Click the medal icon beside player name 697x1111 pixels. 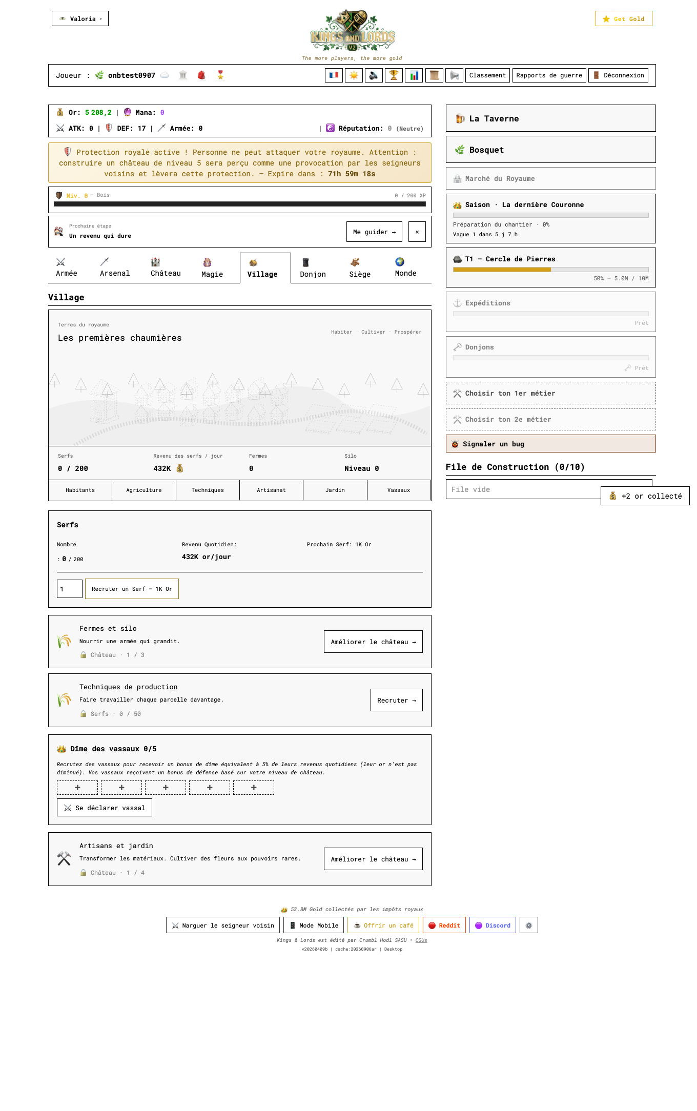click(x=220, y=75)
